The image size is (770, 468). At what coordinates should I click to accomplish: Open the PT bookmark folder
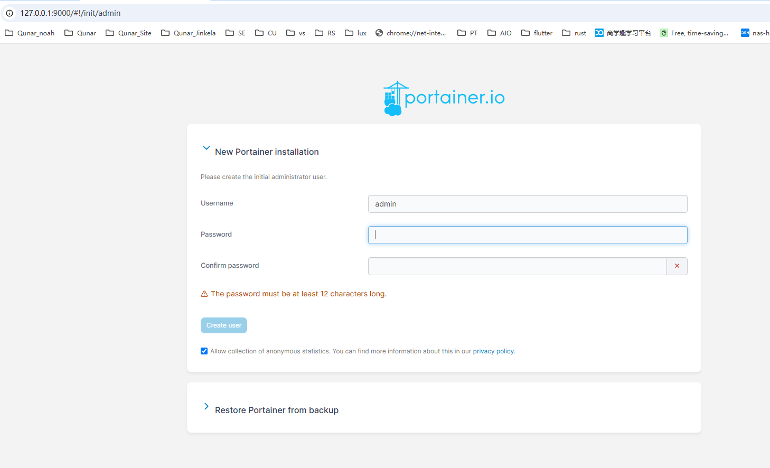467,33
